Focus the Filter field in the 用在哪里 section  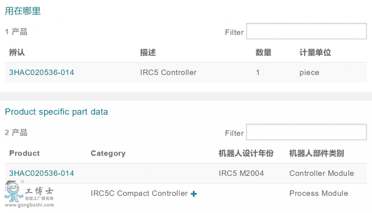pos(306,32)
